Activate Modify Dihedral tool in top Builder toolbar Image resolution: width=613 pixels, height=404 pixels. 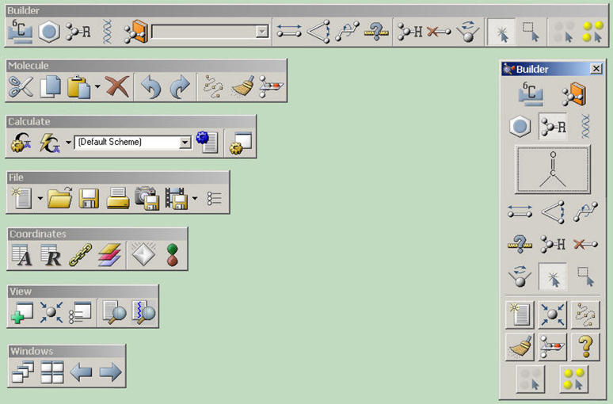[347, 31]
